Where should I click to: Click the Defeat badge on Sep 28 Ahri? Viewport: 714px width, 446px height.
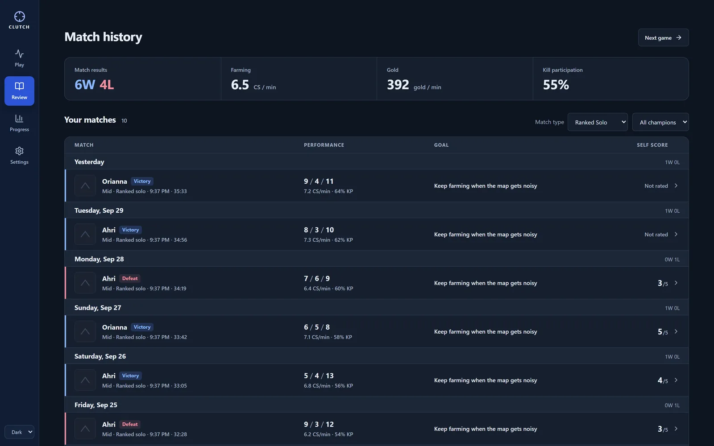point(130,278)
